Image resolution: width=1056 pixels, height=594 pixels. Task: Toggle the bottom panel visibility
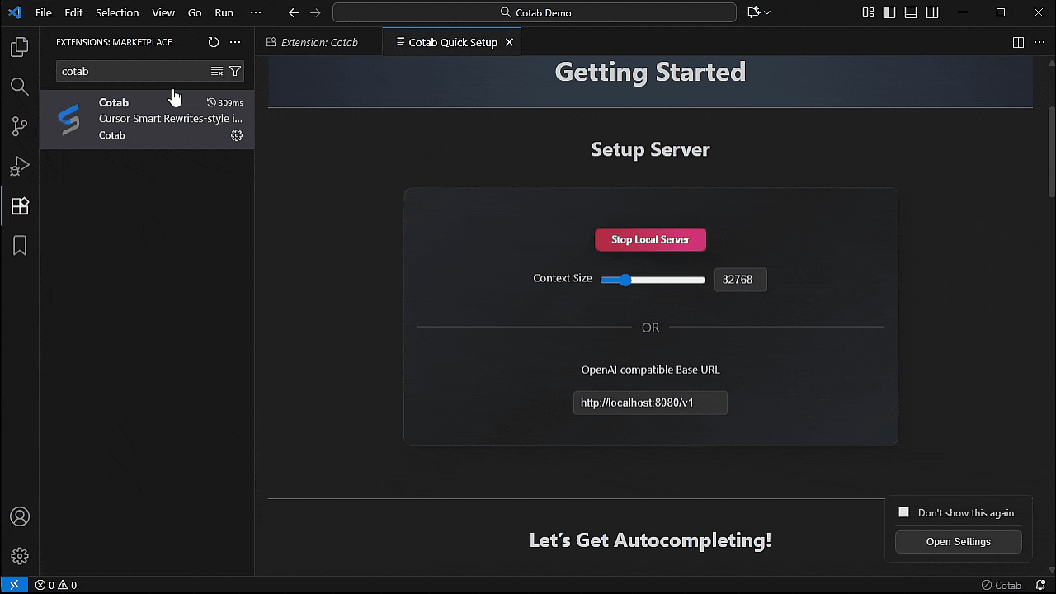pyautogui.click(x=909, y=12)
